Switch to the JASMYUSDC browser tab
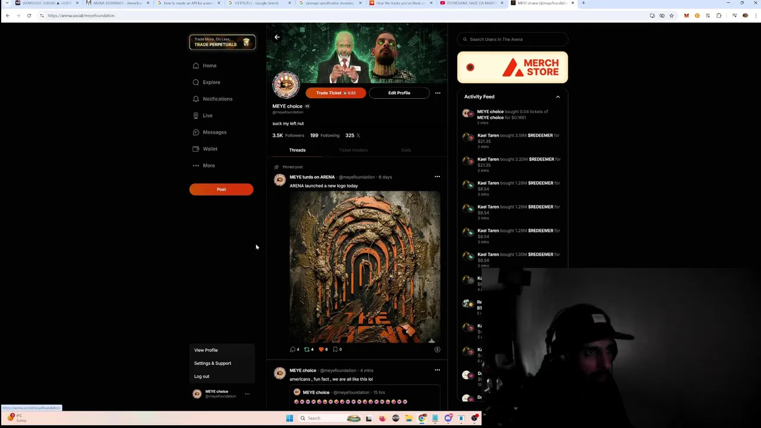The height and width of the screenshot is (428, 761). (x=47, y=3)
